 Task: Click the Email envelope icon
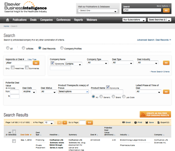[123, 122]
